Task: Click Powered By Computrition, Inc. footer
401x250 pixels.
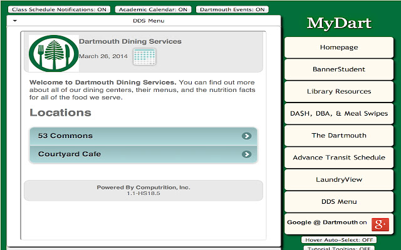Action: [143, 187]
